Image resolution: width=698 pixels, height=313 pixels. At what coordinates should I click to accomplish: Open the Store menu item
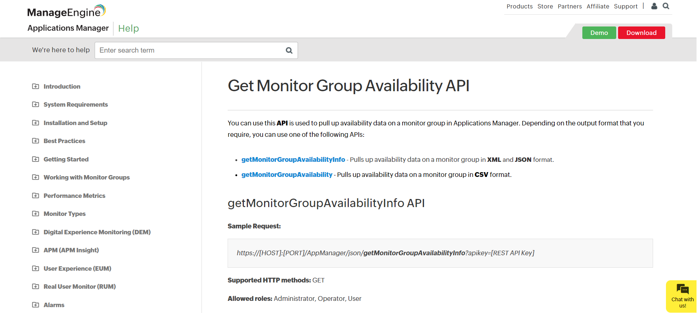[x=545, y=6]
